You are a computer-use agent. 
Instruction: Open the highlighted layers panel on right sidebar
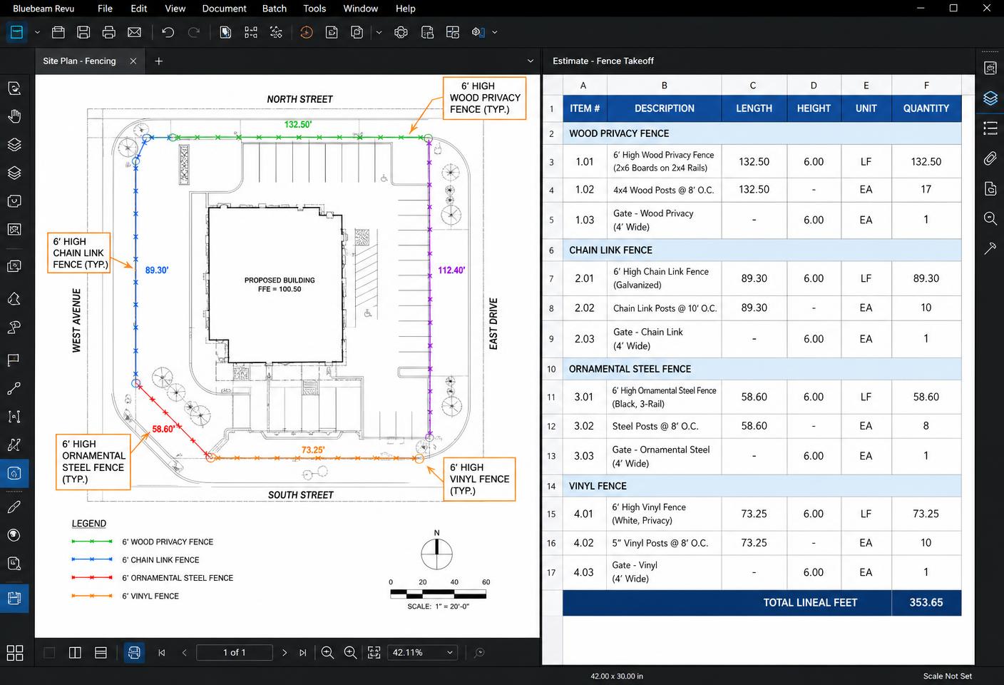(x=990, y=98)
